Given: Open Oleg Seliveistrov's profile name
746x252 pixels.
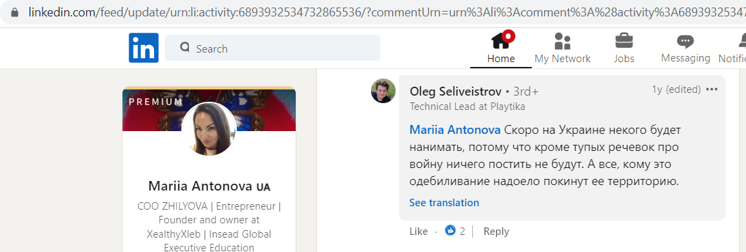Looking at the screenshot, I should click(x=455, y=91).
